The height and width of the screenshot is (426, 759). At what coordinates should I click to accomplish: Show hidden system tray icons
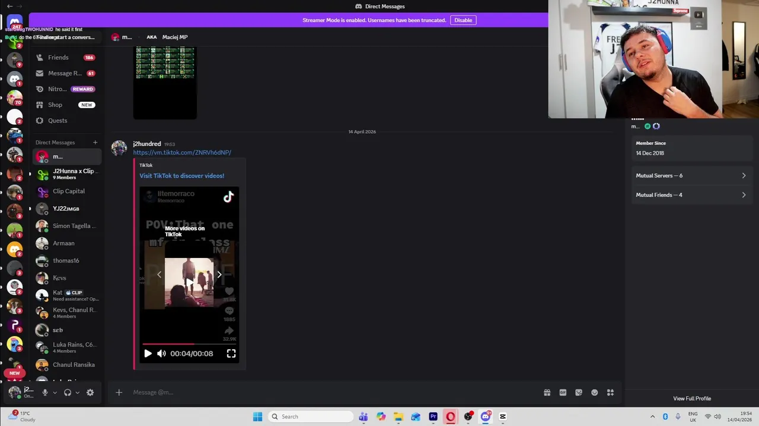[653, 417]
